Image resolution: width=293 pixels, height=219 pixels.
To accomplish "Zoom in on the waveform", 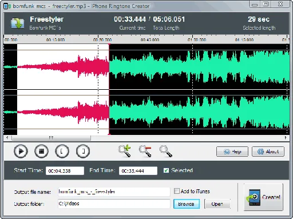I will pyautogui.click(x=125, y=151).
